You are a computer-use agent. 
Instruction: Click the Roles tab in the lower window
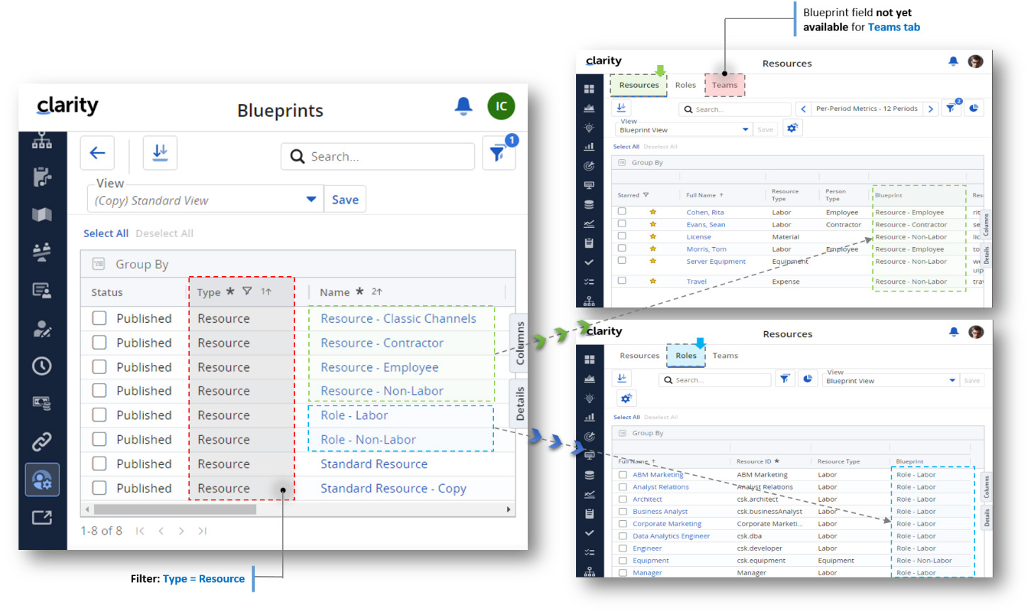686,355
